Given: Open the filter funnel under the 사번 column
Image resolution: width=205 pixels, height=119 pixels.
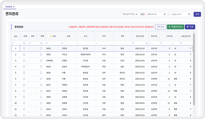Looking at the screenshot, I should pyautogui.click(x=47, y=43).
